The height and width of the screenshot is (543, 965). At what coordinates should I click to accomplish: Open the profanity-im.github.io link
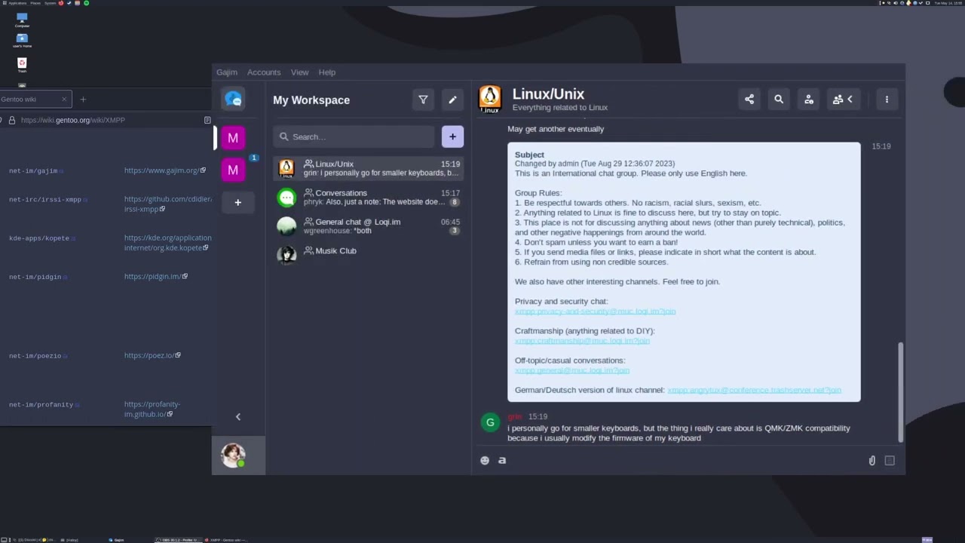pos(152,409)
